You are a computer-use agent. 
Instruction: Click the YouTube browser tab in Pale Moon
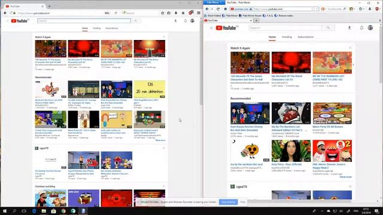point(229,20)
